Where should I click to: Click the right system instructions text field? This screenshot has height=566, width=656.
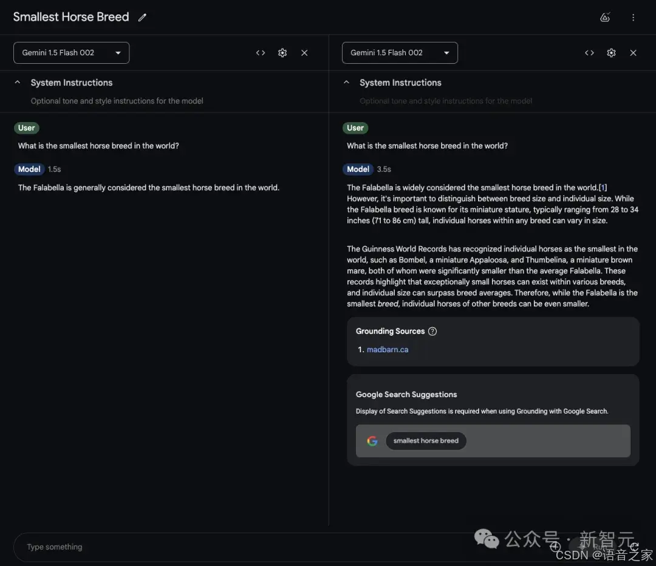446,101
